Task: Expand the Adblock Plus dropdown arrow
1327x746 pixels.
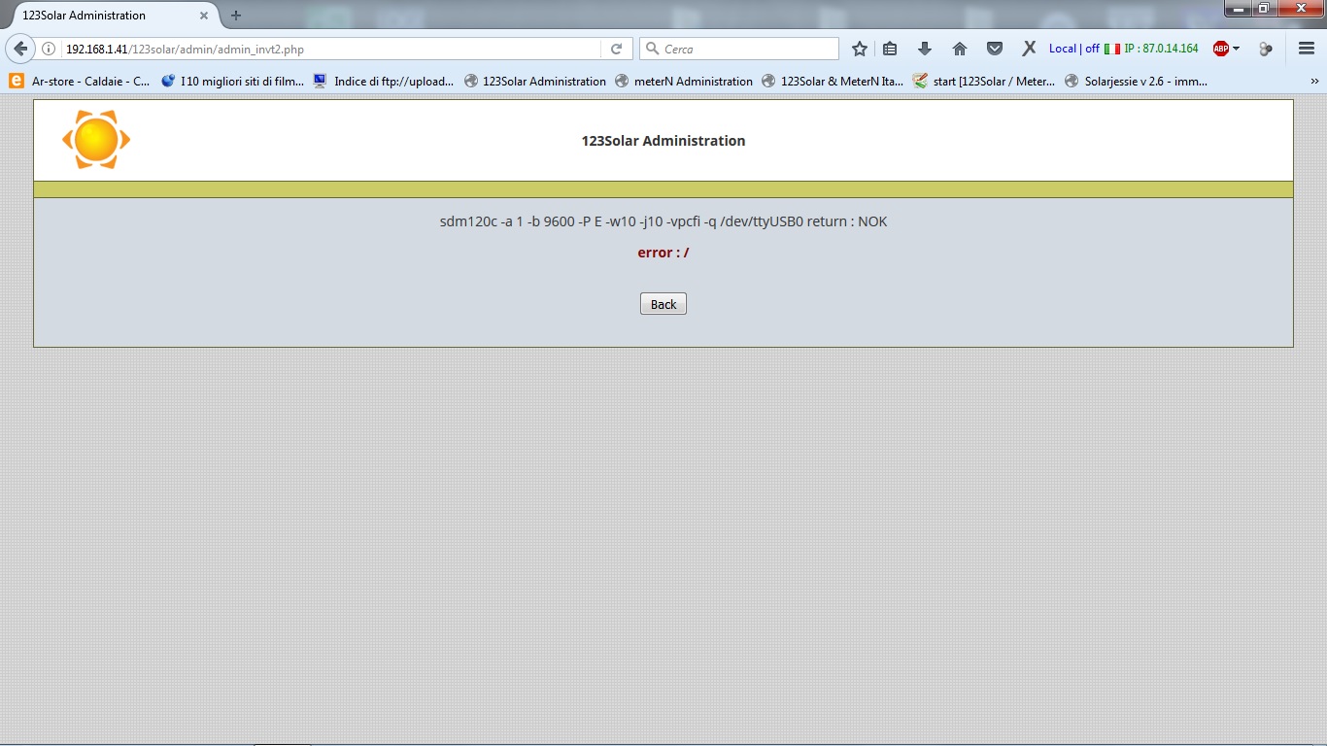Action: 1237,49
